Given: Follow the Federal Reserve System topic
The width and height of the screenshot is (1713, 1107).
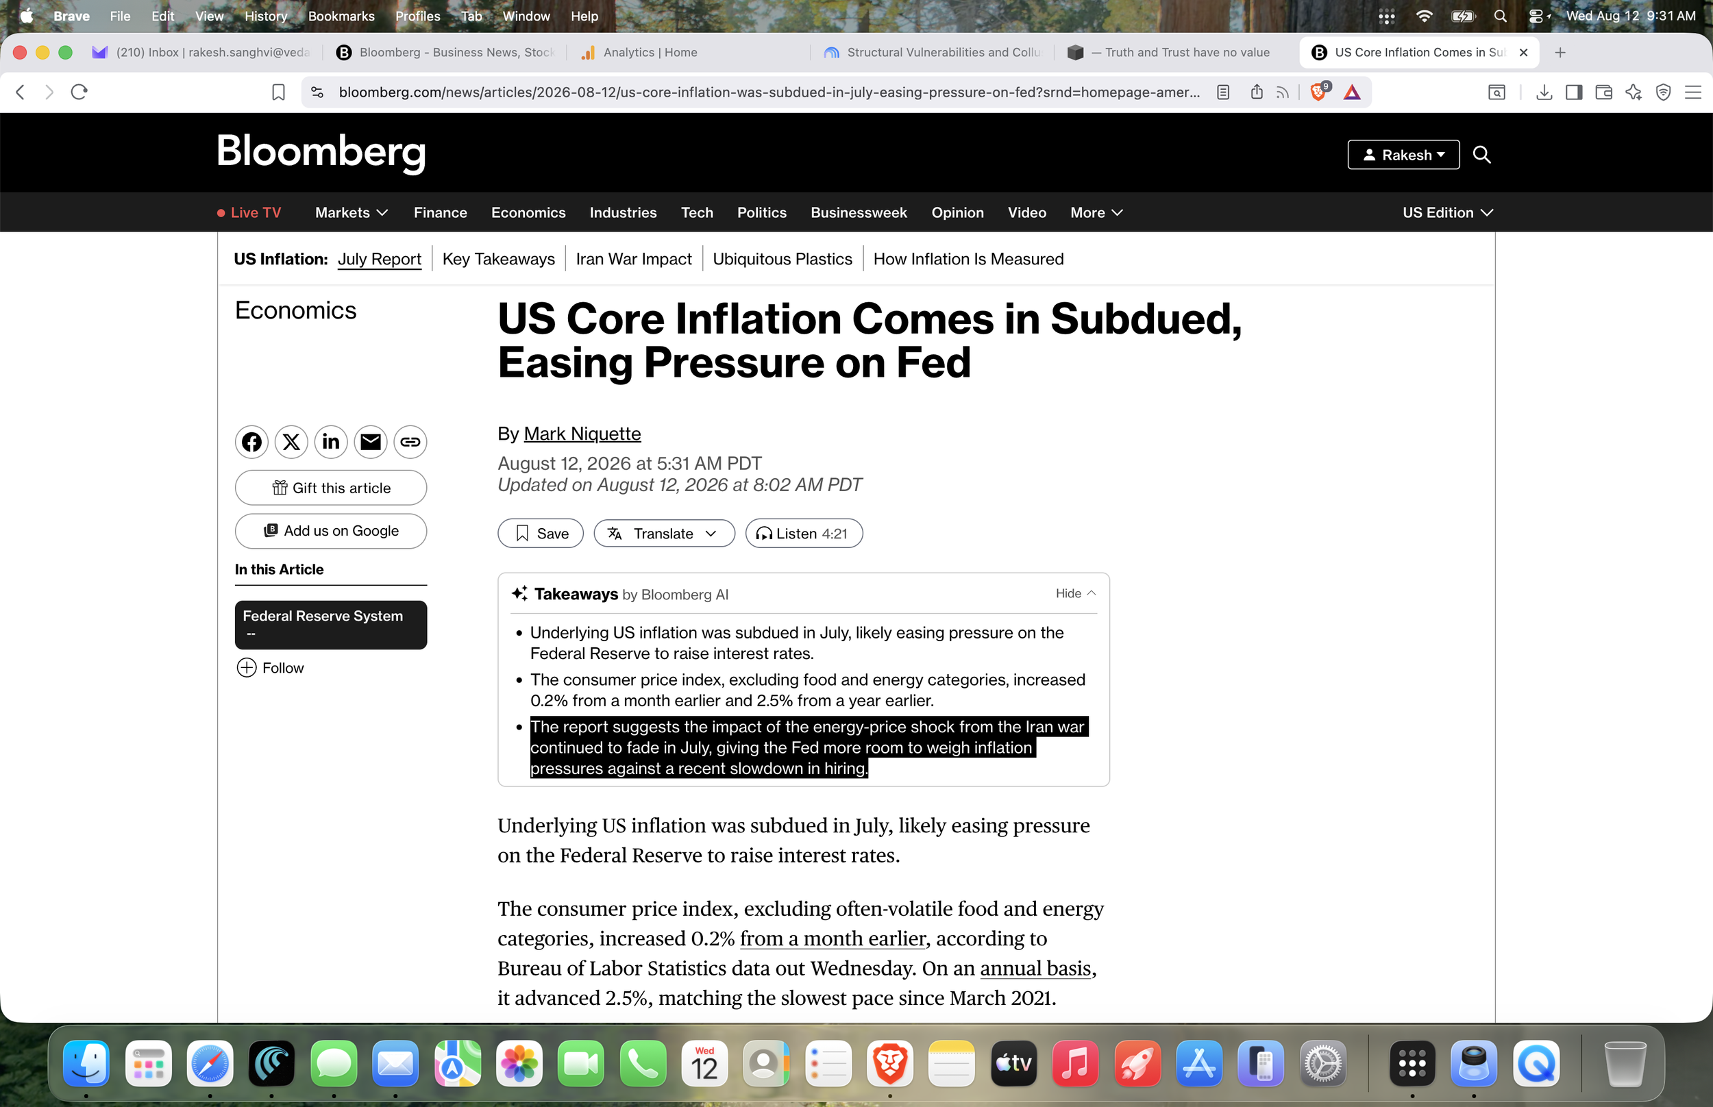Looking at the screenshot, I should point(270,668).
